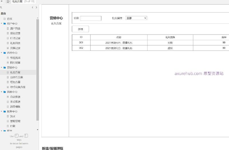Viewport: 229px width, 150px height.
Task: Click the 用户中心 folder icon
Action: pos(5,24)
